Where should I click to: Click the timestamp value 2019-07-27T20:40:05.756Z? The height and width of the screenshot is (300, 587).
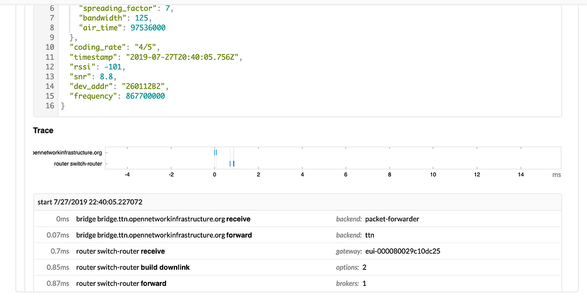click(x=183, y=57)
